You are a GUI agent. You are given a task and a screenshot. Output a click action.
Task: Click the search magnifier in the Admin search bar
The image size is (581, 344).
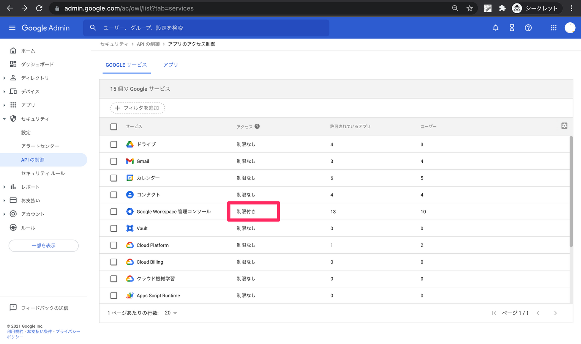point(93,28)
